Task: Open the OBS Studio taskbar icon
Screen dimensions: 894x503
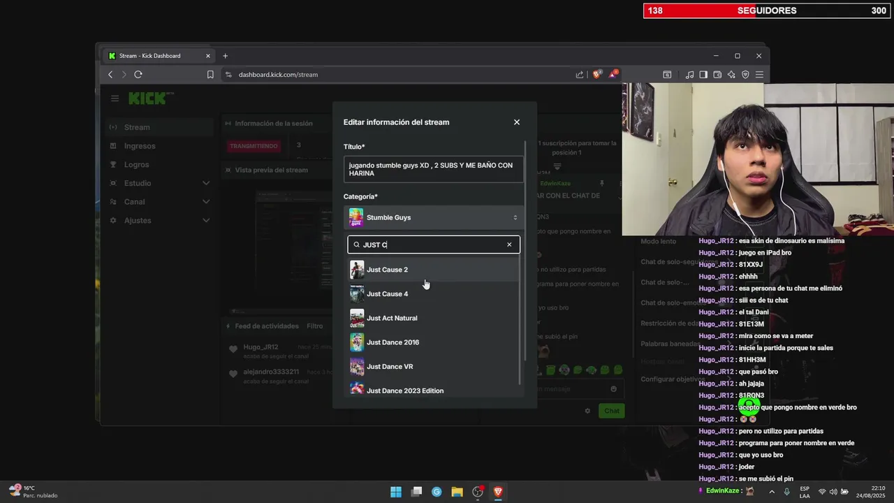Action: coord(478,492)
